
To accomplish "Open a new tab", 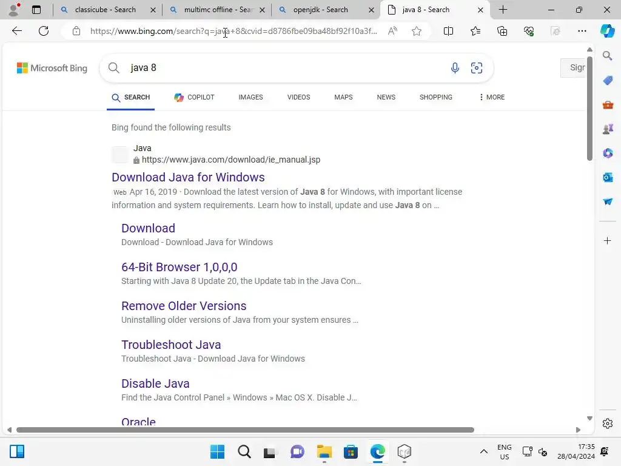I will point(503,10).
